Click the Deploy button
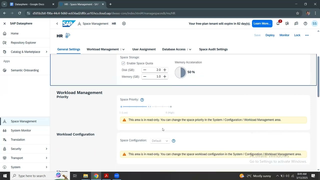This screenshot has width=320, height=180. 270,35
